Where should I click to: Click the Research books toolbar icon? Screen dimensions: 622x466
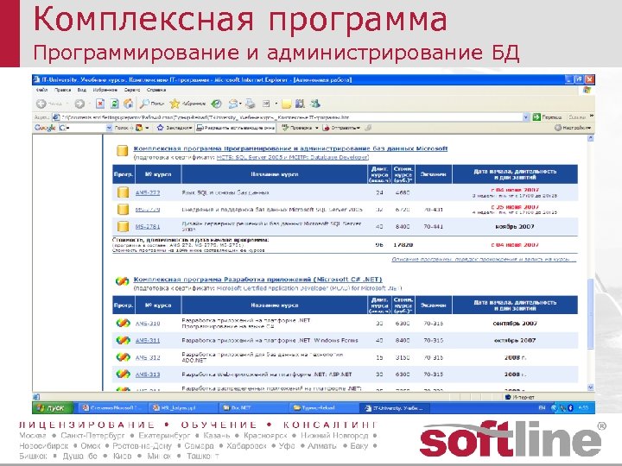(301, 104)
